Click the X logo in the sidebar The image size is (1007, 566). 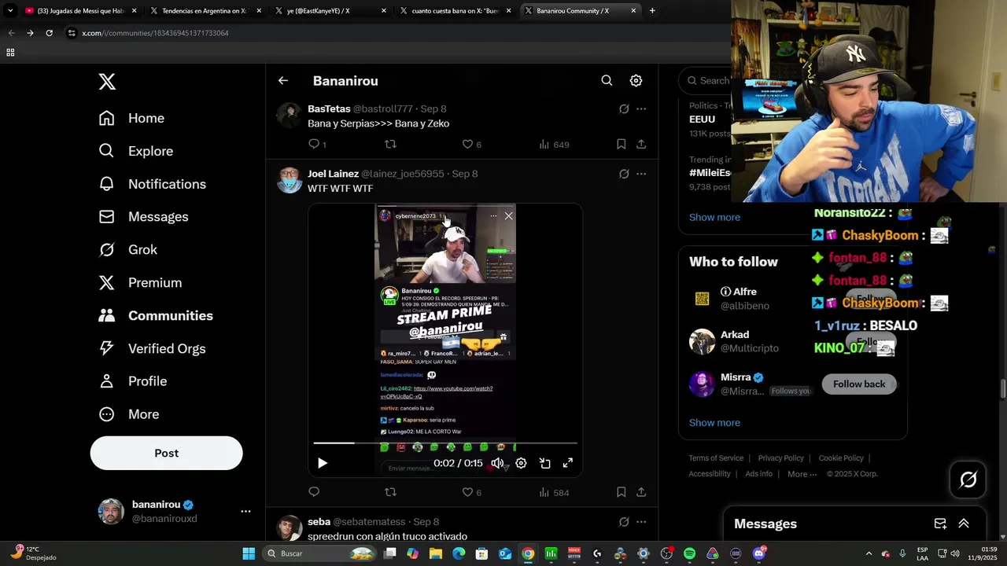[x=107, y=81]
